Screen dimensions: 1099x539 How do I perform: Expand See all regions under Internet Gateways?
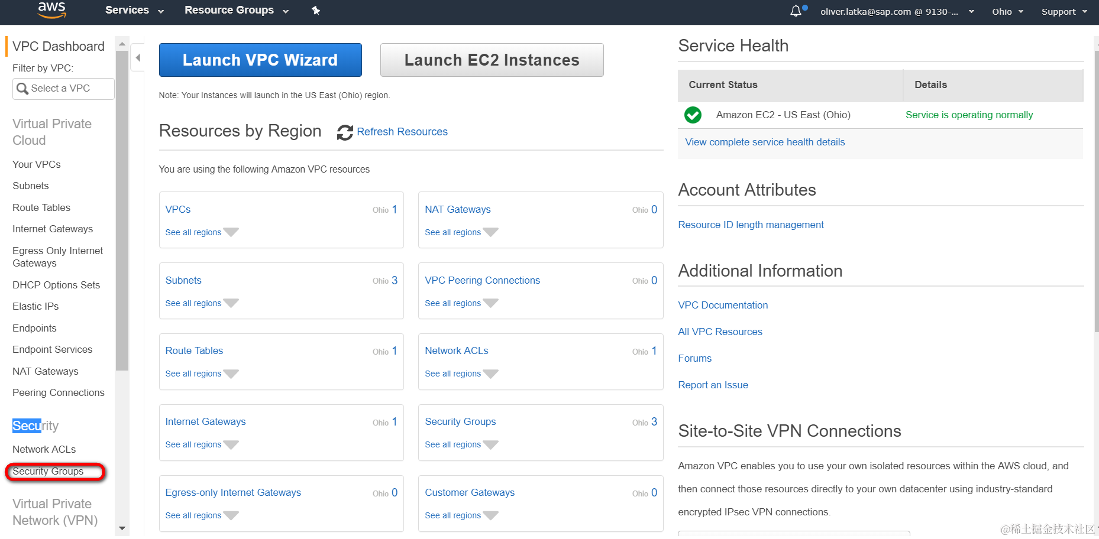[202, 444]
